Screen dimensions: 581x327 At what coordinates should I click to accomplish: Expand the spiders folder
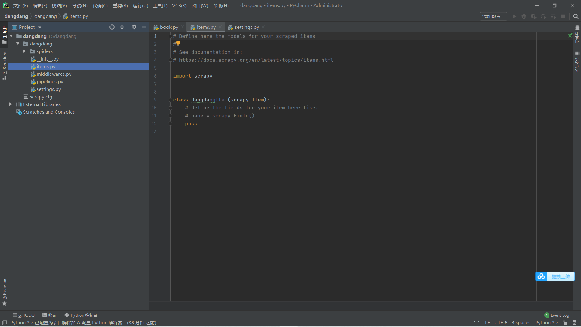[x=25, y=51]
